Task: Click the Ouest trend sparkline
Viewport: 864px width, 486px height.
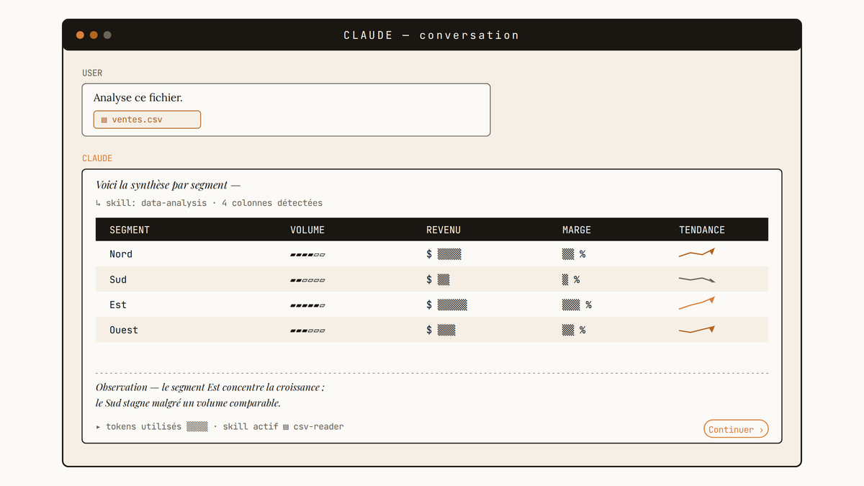Action: [x=697, y=330]
